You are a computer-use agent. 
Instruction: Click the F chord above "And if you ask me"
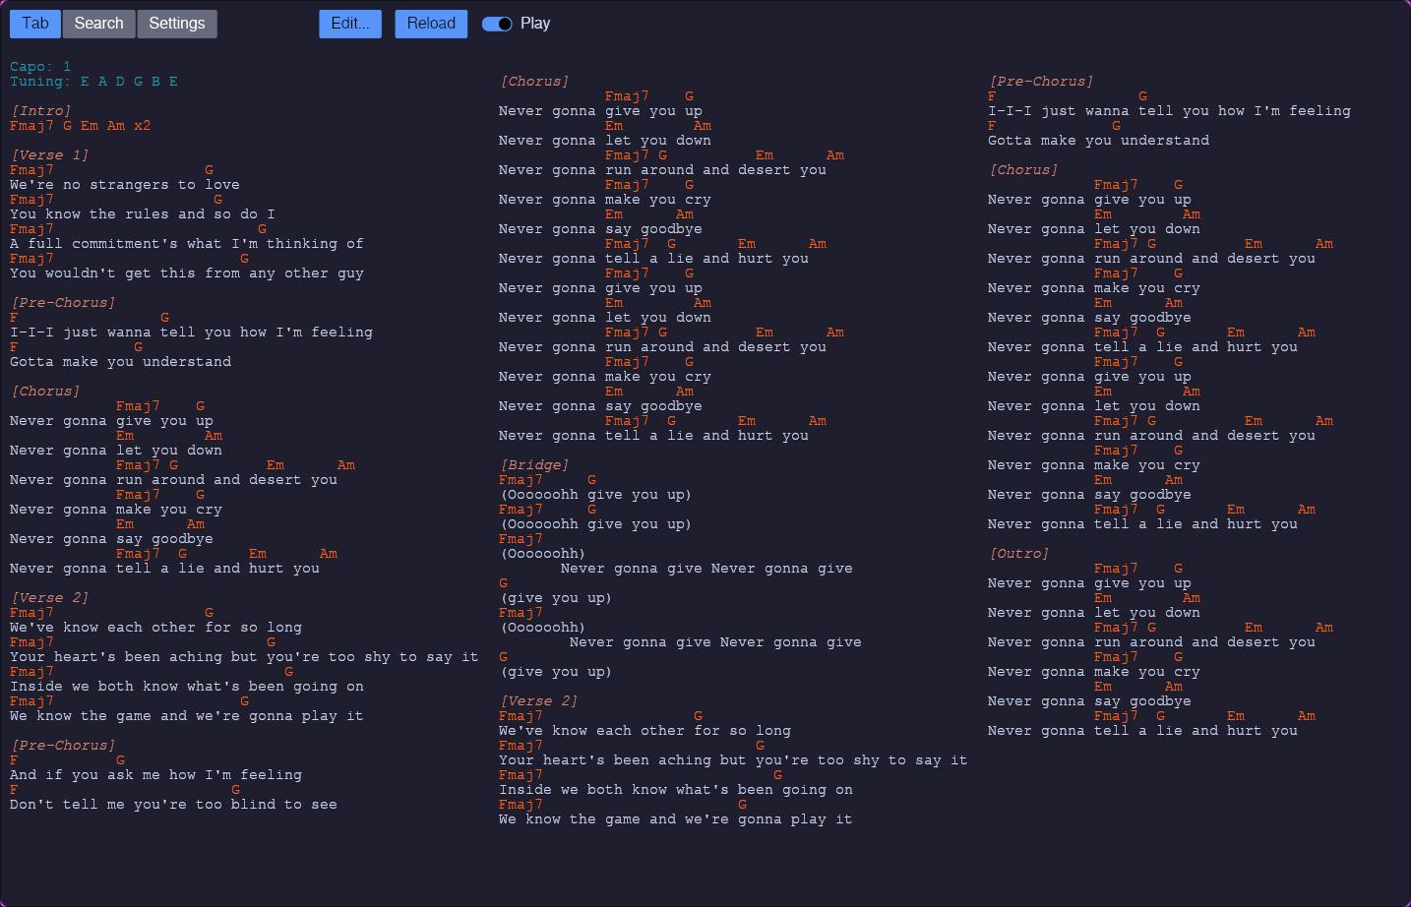pos(14,760)
